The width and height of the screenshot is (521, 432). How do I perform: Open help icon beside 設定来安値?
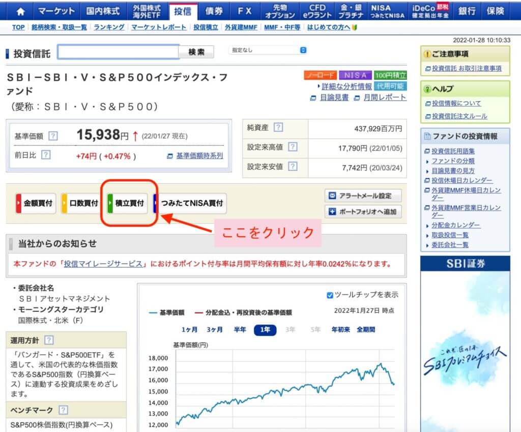click(293, 166)
